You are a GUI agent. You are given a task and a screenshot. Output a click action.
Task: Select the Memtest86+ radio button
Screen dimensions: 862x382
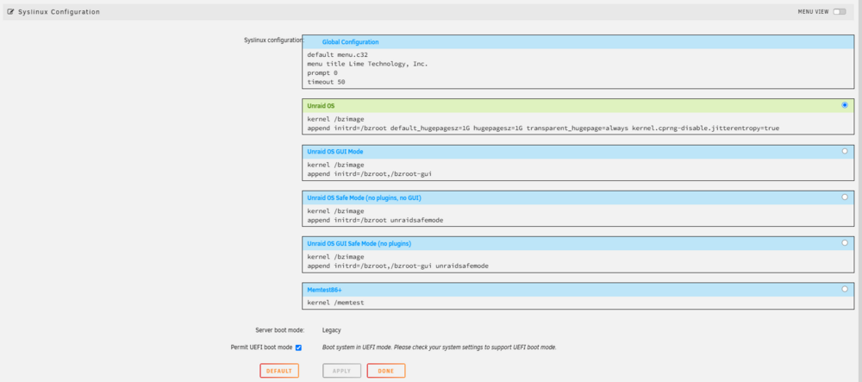point(845,289)
